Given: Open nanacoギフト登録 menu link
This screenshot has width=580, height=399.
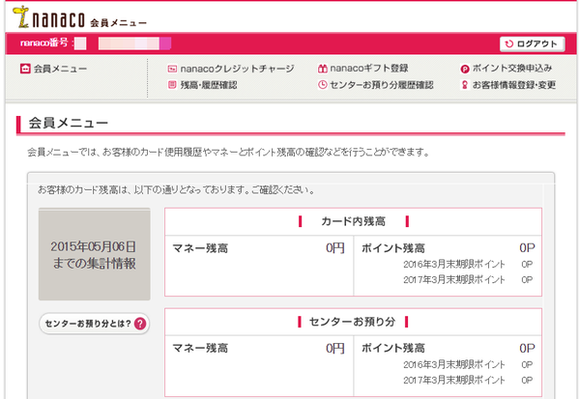Looking at the screenshot, I should click(363, 69).
